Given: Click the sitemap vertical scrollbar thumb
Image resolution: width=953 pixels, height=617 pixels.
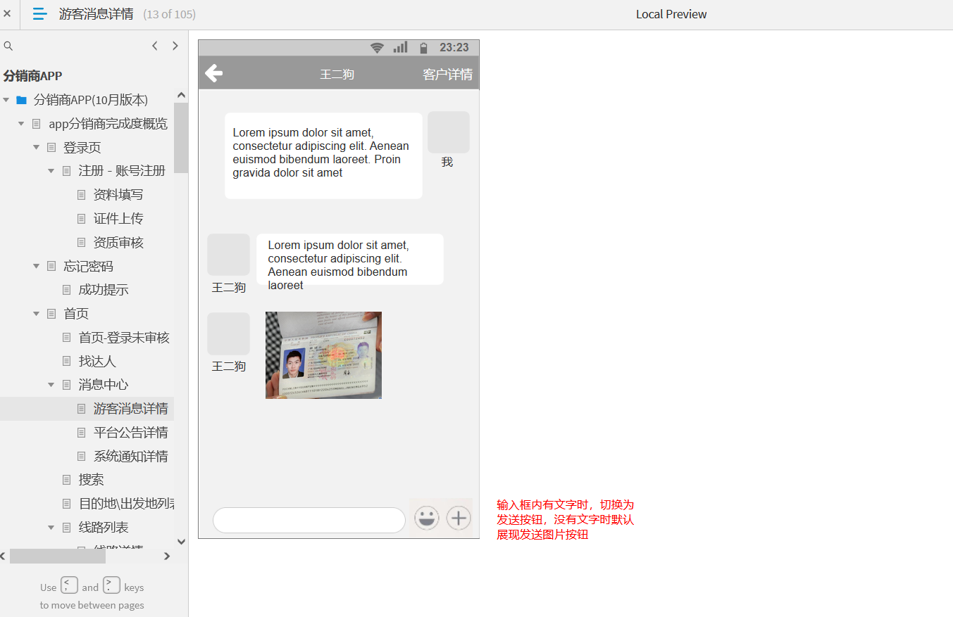Looking at the screenshot, I should click(181, 138).
